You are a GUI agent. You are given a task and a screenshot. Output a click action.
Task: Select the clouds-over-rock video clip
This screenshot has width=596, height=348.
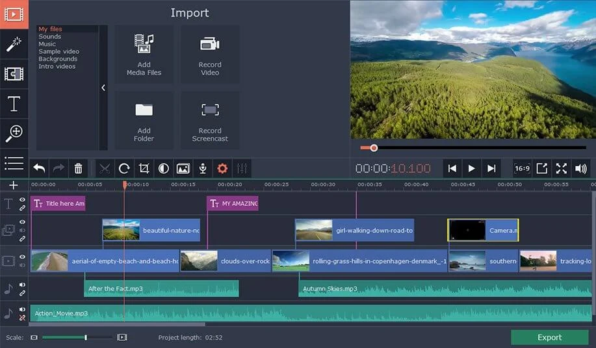pyautogui.click(x=225, y=261)
